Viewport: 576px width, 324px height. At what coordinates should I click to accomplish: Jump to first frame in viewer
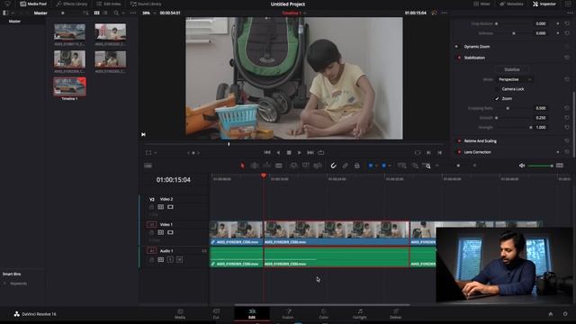point(267,152)
